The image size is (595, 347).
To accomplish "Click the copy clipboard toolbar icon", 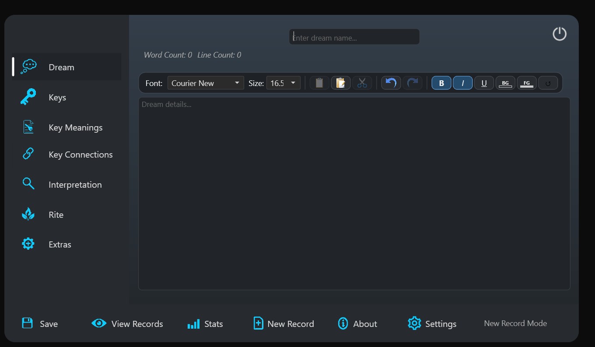I will pos(319,83).
